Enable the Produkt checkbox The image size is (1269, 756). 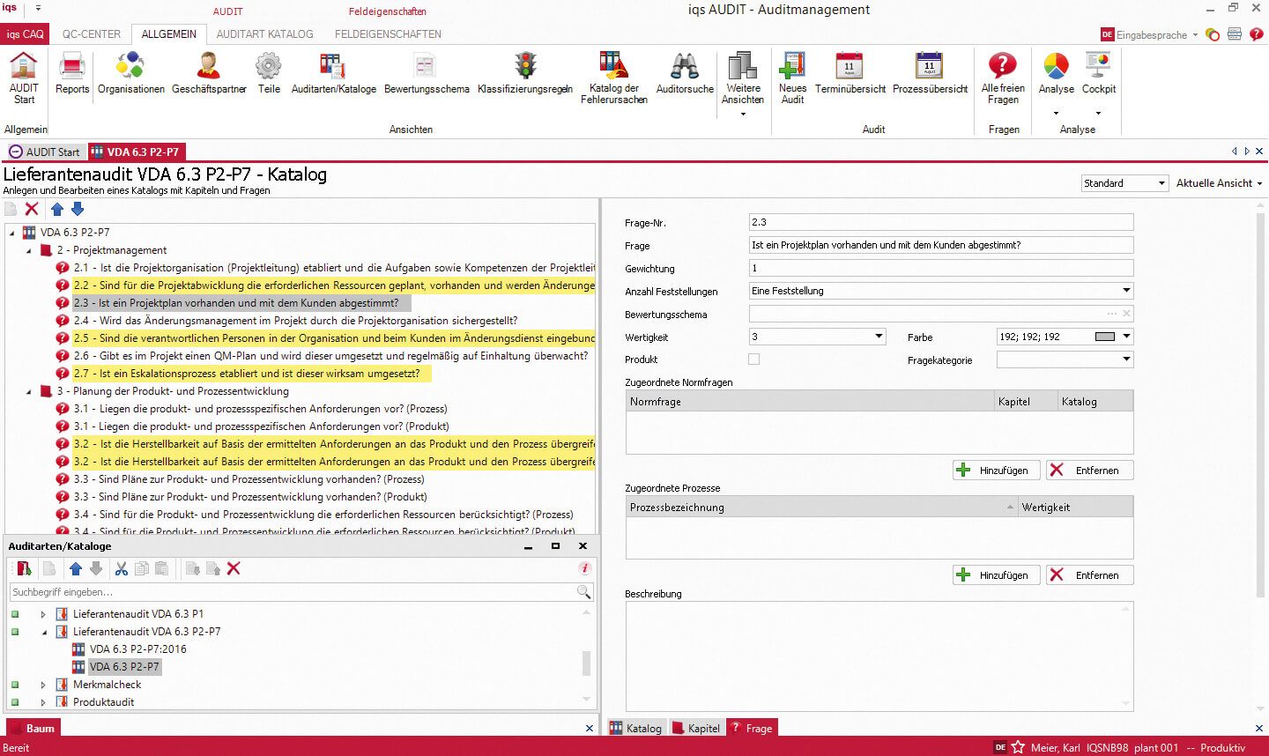[x=753, y=359]
